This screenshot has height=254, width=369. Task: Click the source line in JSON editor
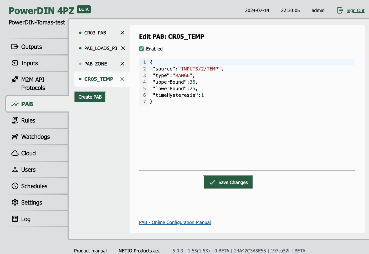188,69
